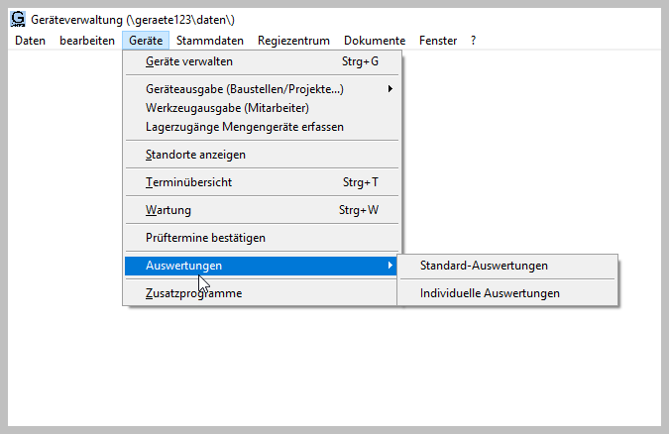Screen dimensions: 669x434
Task: Open the bearbeiten menu
Action: point(86,41)
